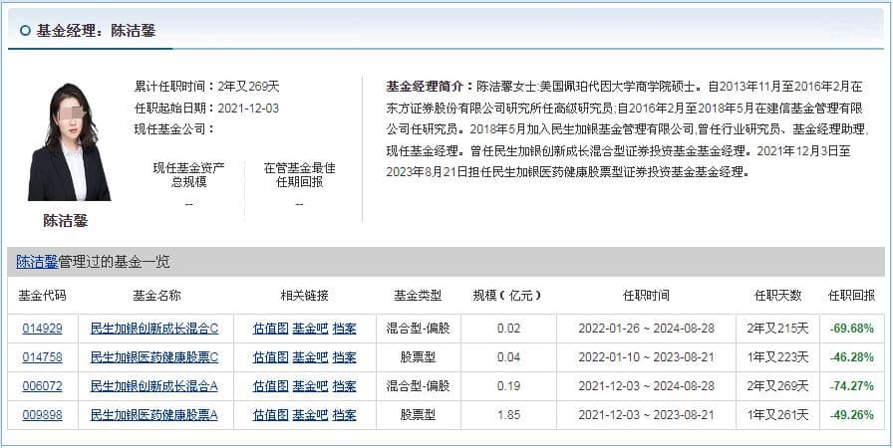Click the circle bullet icon beside 基金经理 heading
This screenshot has height=448, width=893.
click(25, 31)
